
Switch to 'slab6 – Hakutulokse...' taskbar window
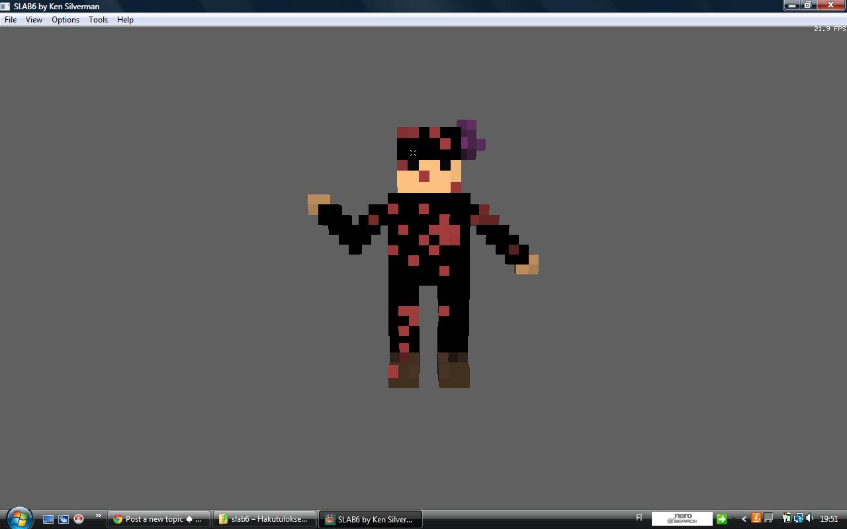(x=264, y=519)
